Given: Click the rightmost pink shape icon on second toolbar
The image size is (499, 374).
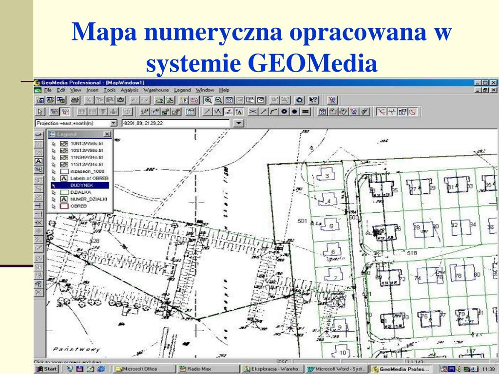Looking at the screenshot, I should [413, 112].
